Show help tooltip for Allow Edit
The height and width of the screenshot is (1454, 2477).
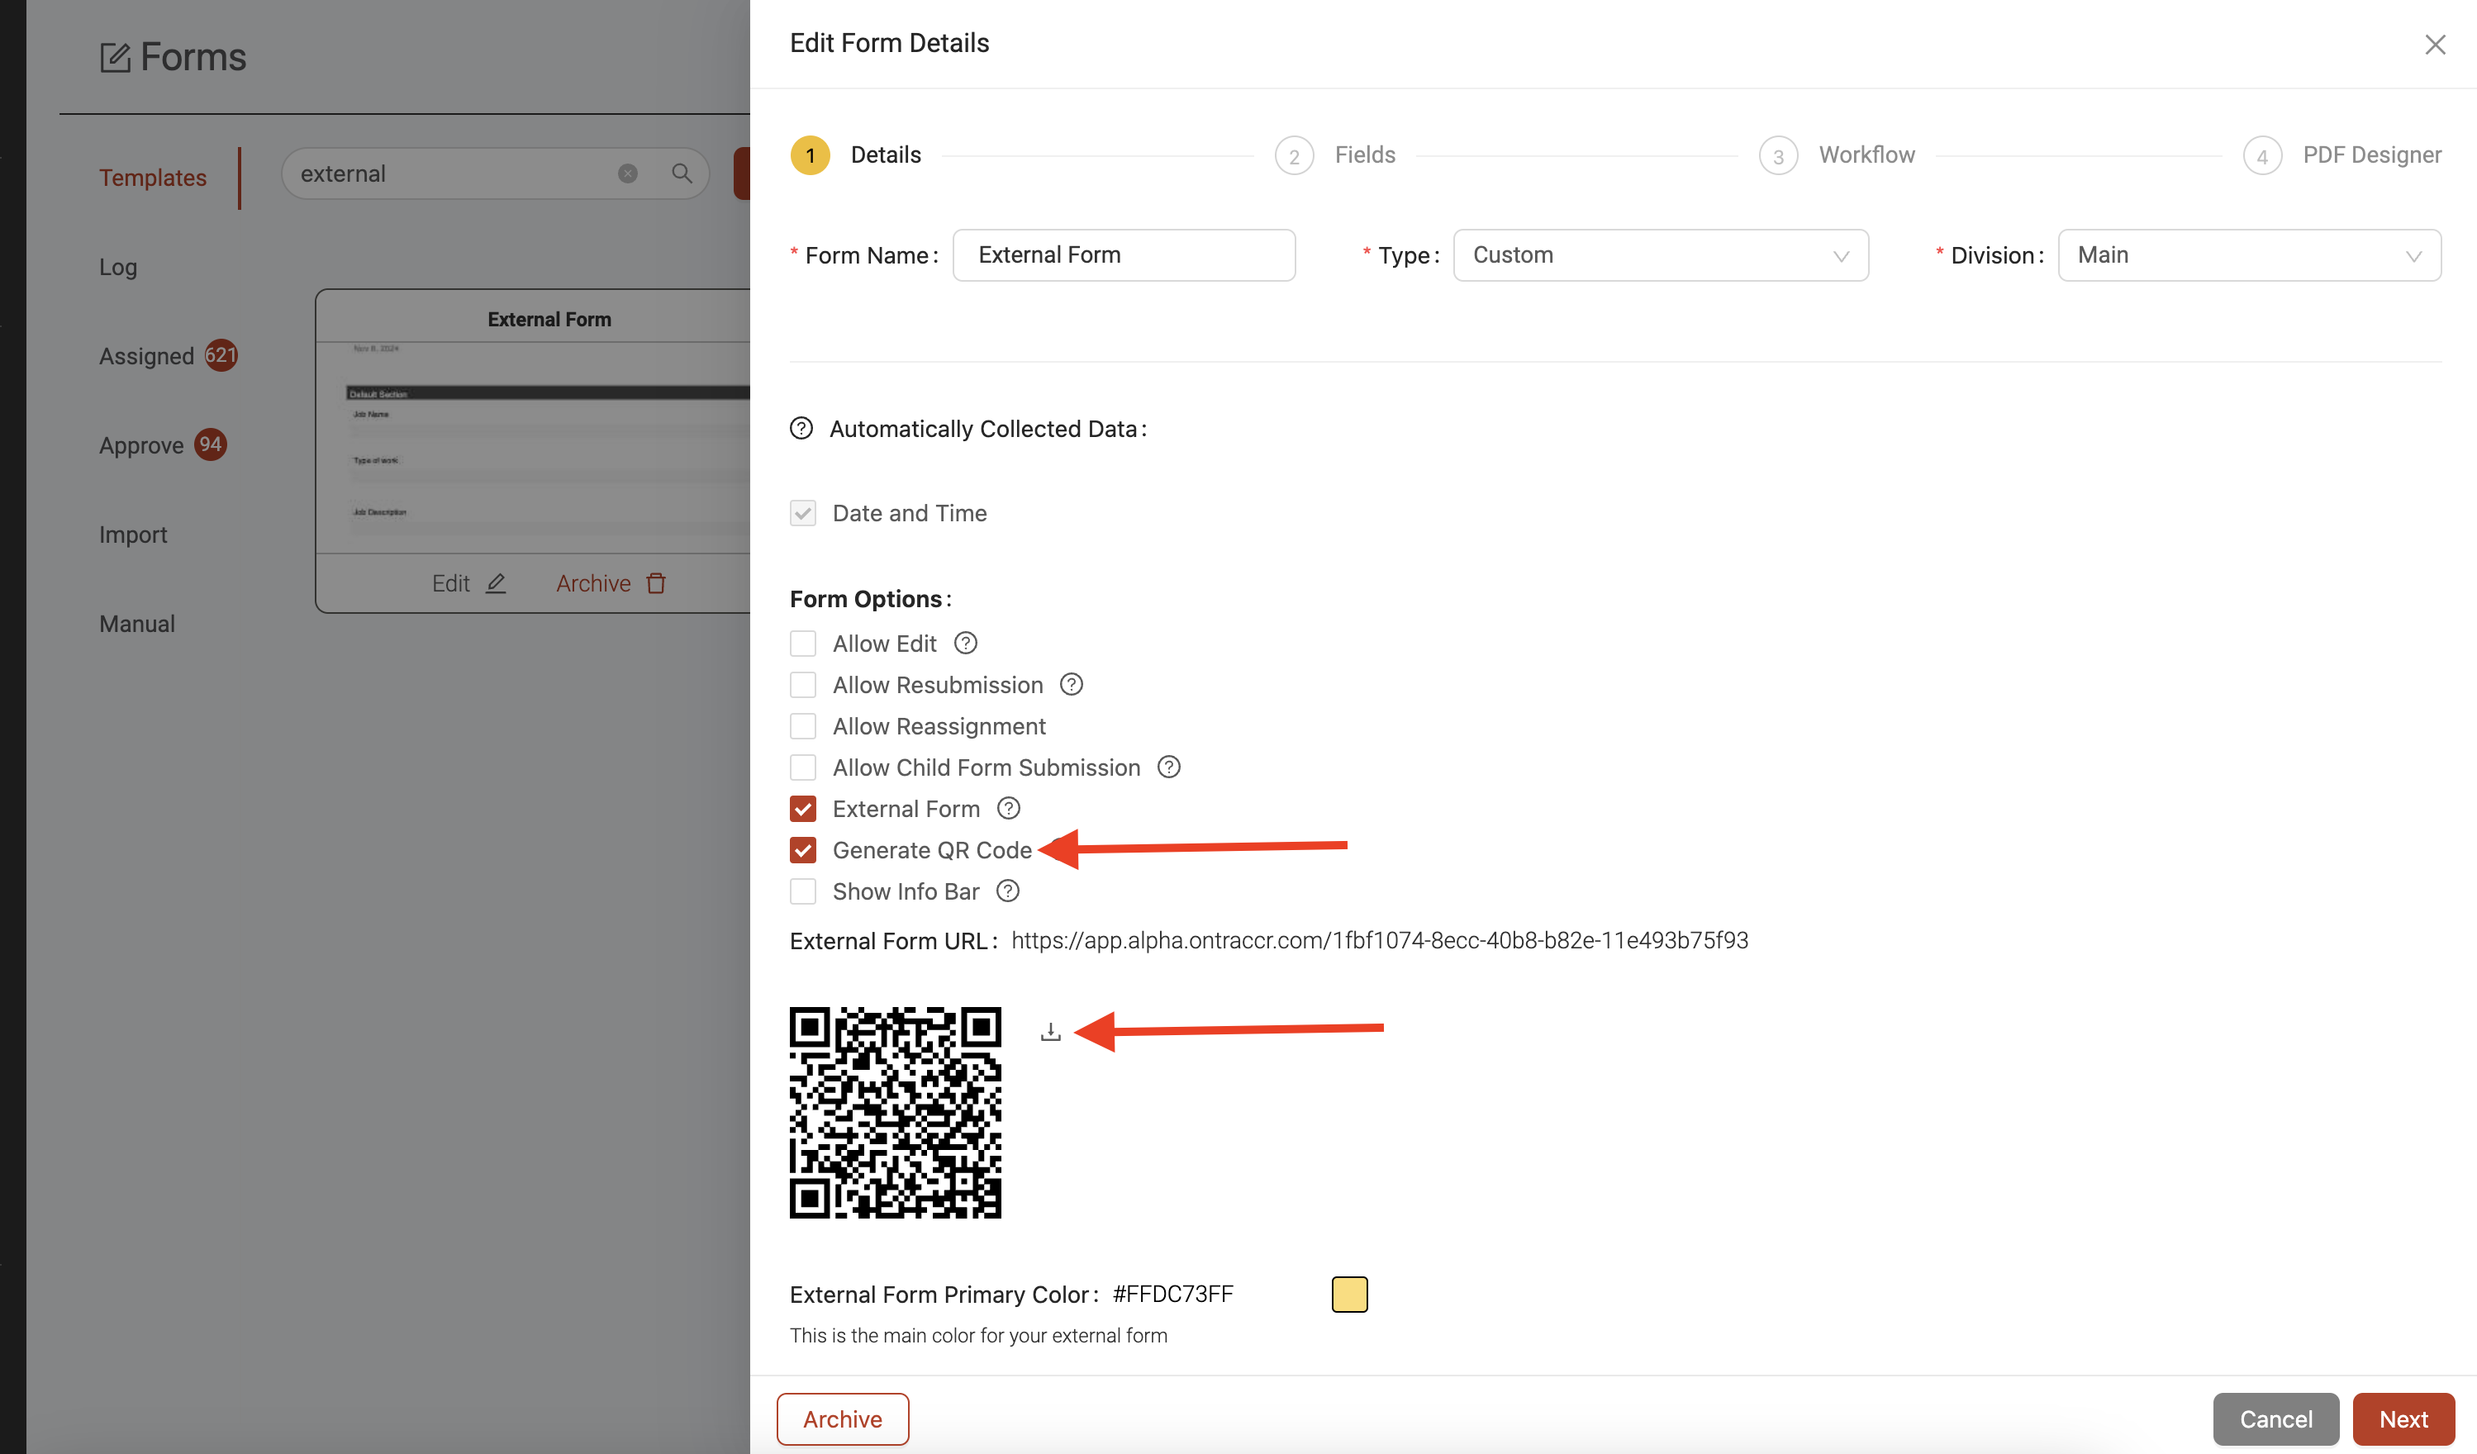click(965, 643)
